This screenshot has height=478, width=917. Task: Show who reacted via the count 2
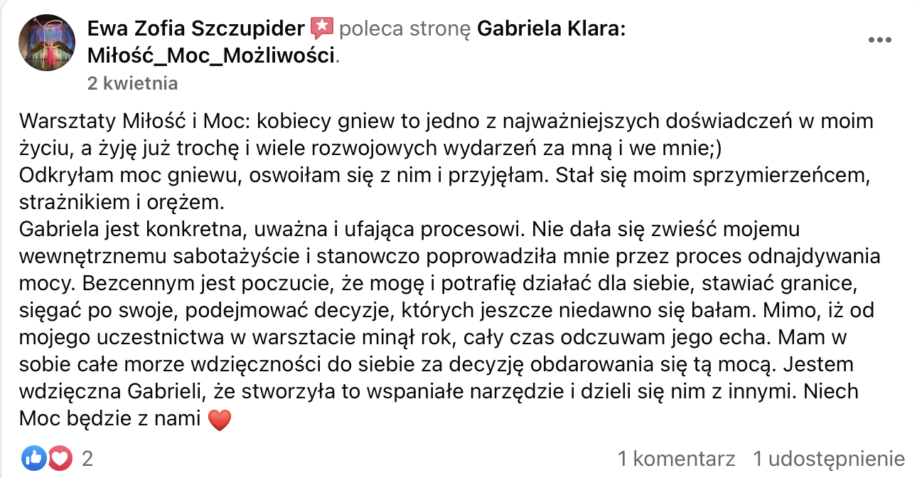(x=87, y=457)
